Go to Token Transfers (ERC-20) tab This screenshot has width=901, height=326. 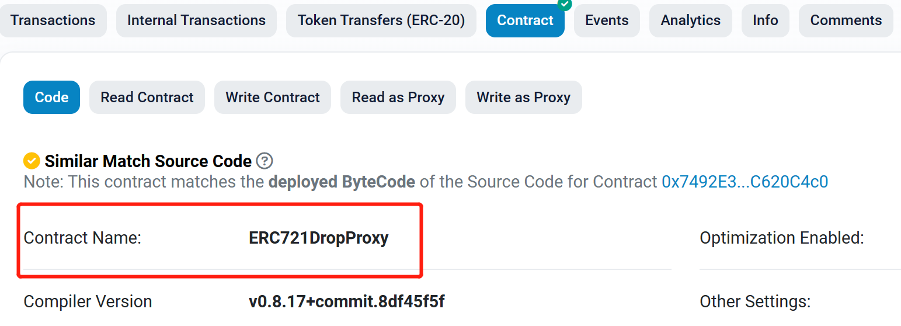381,20
